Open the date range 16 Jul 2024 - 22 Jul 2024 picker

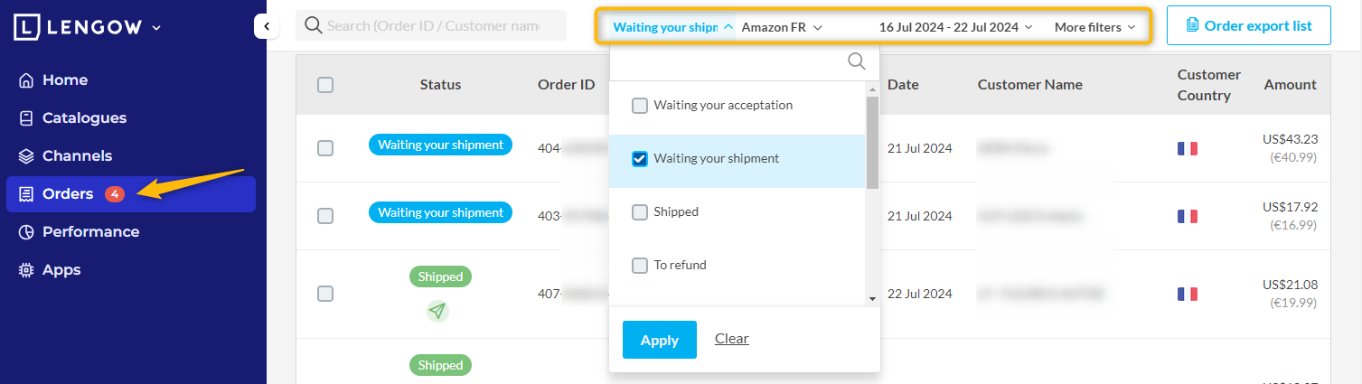coord(954,27)
